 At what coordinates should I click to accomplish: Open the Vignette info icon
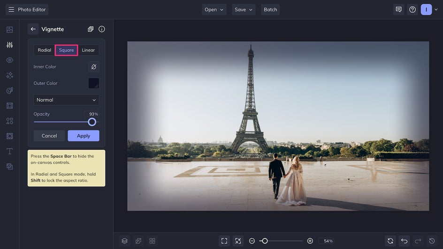click(x=102, y=29)
